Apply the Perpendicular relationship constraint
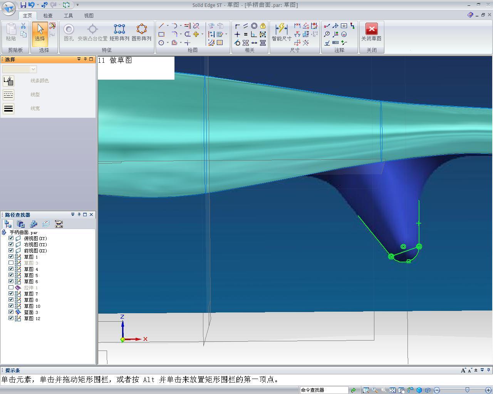The width and height of the screenshot is (493, 394). pyautogui.click(x=254, y=34)
